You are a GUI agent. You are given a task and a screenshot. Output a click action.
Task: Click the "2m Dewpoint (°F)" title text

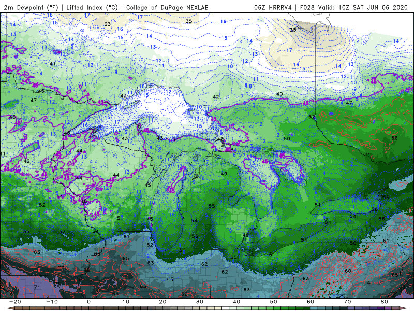coord(31,7)
